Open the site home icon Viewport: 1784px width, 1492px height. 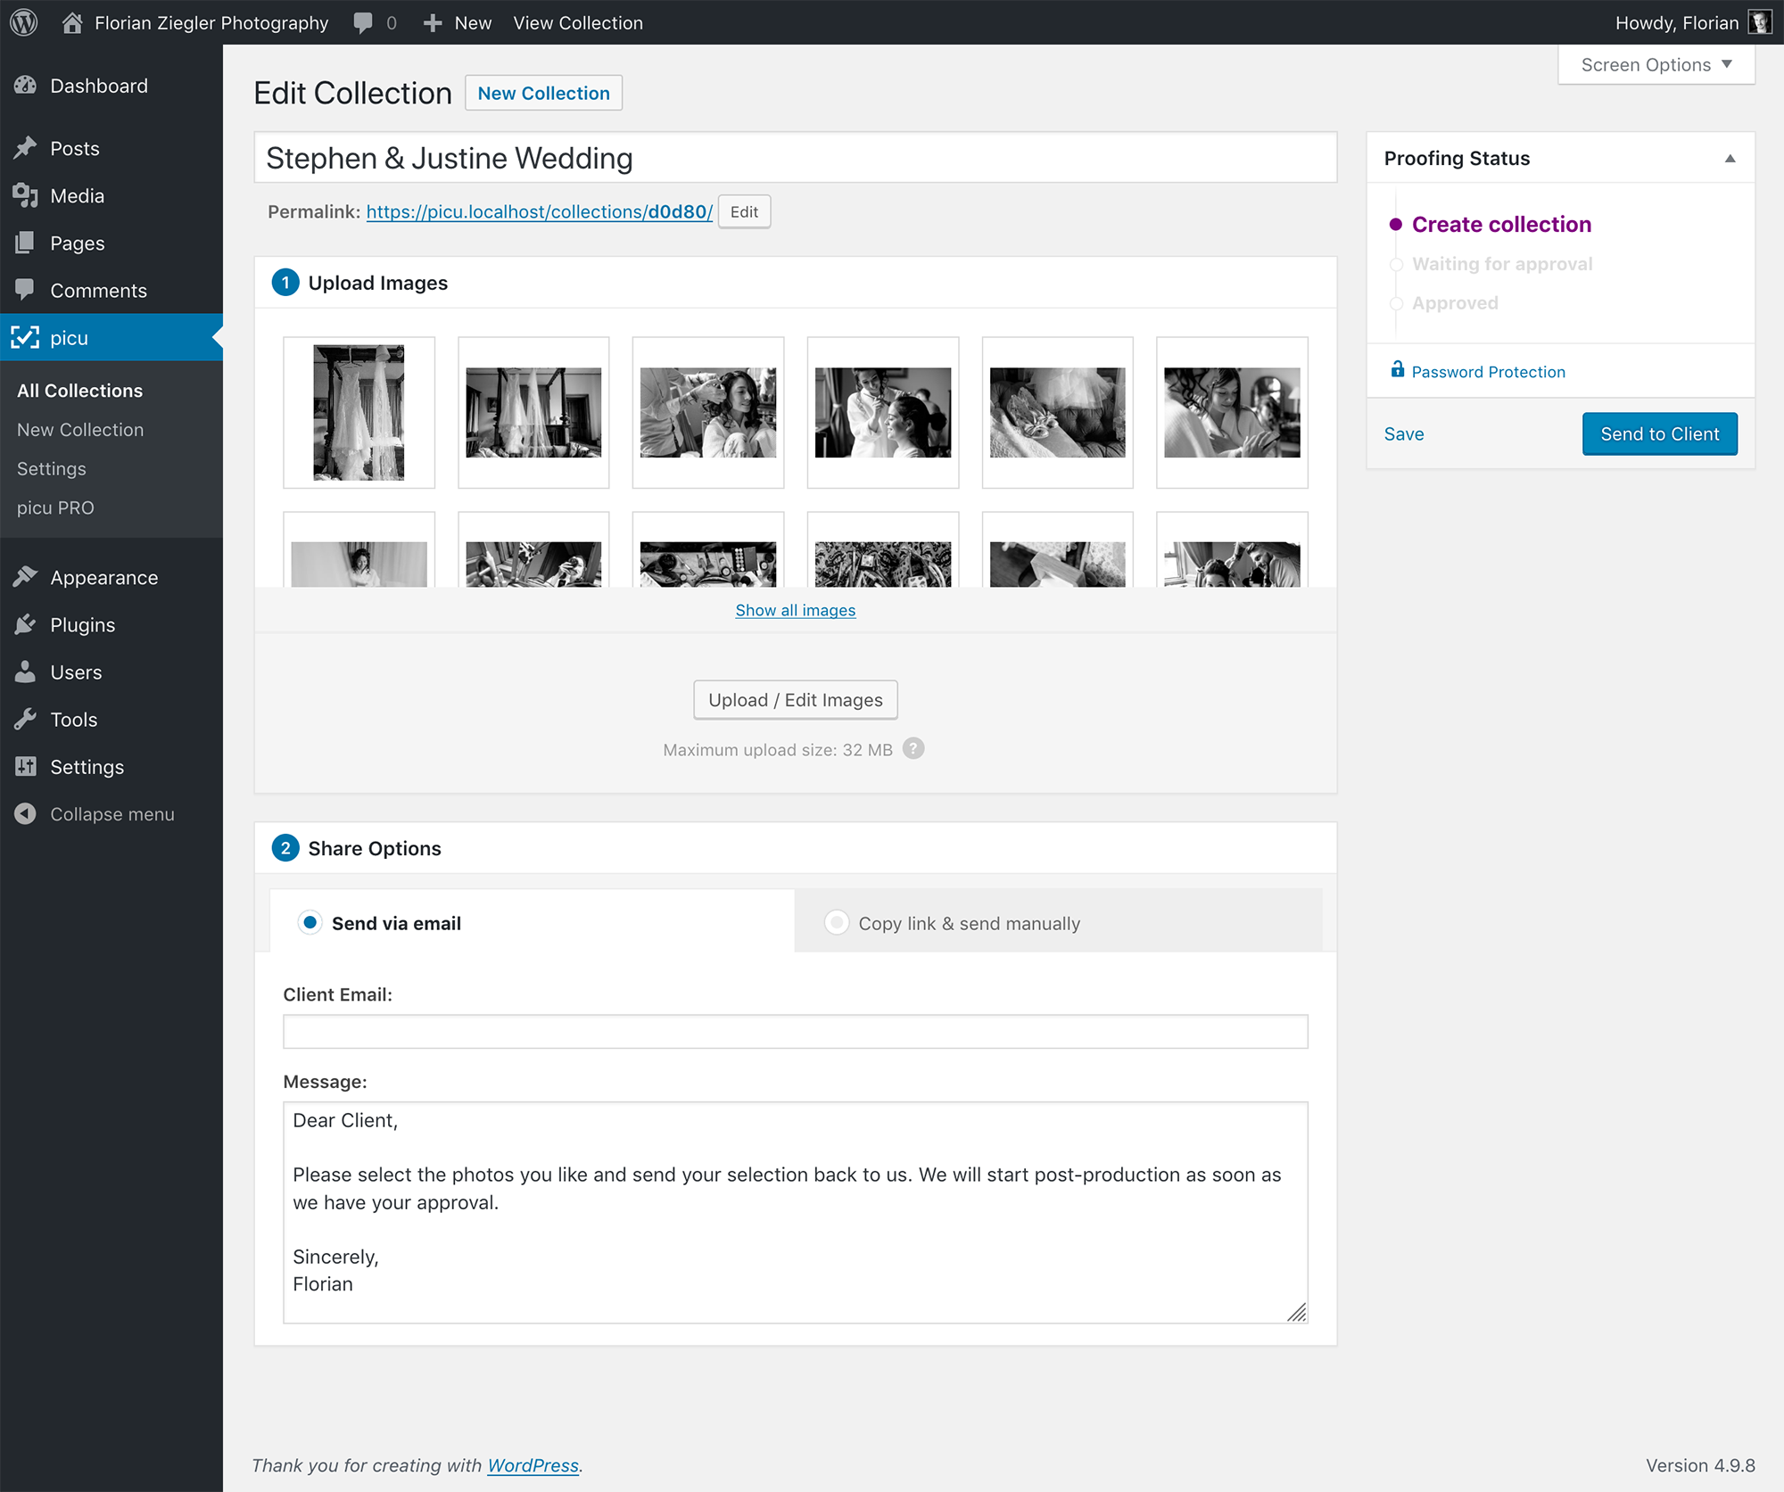72,22
